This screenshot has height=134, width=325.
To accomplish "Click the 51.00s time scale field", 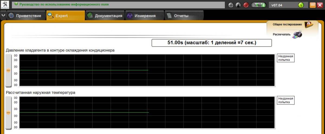I will 212,43.
